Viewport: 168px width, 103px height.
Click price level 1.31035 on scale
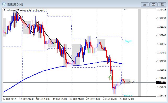click(x=161, y=27)
